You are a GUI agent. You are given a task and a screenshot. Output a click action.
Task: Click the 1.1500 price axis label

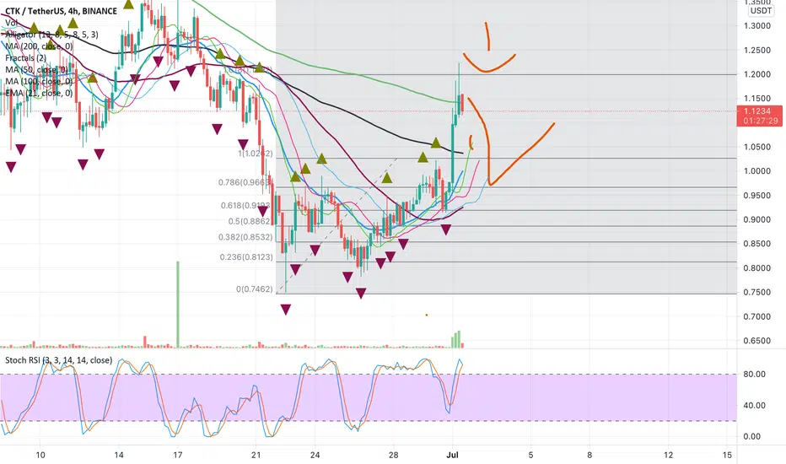757,99
